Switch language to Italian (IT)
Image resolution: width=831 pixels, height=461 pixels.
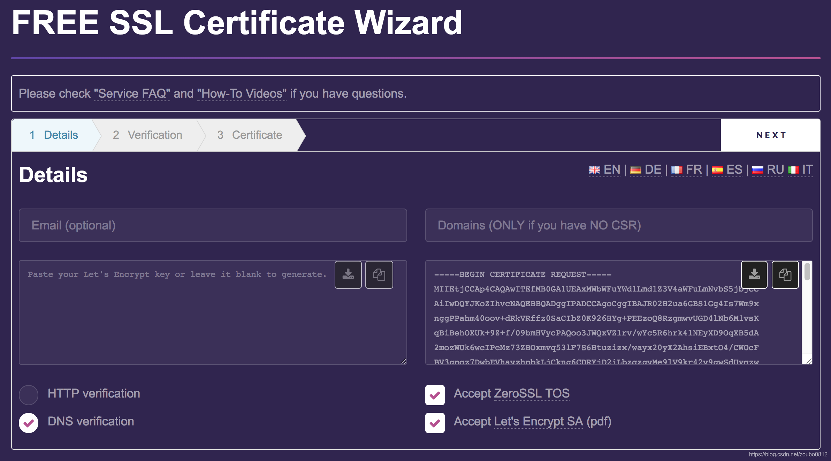800,170
